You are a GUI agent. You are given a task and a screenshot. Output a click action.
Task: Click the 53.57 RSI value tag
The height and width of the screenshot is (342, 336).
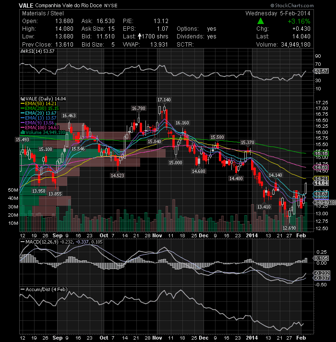tap(321, 71)
